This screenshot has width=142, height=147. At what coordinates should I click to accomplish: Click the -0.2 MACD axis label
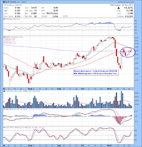(136, 121)
